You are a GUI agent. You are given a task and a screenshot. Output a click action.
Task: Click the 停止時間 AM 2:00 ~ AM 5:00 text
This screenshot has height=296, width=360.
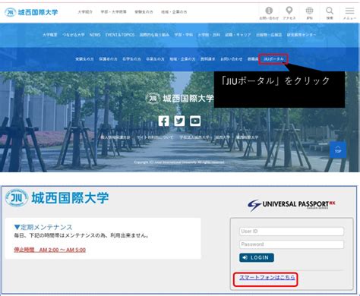coord(50,250)
